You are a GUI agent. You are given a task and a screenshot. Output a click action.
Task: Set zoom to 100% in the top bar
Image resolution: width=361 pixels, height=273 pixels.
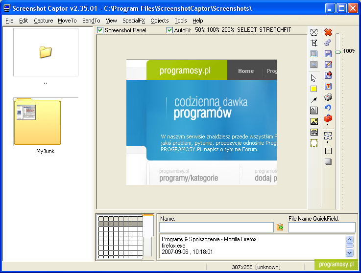213,30
